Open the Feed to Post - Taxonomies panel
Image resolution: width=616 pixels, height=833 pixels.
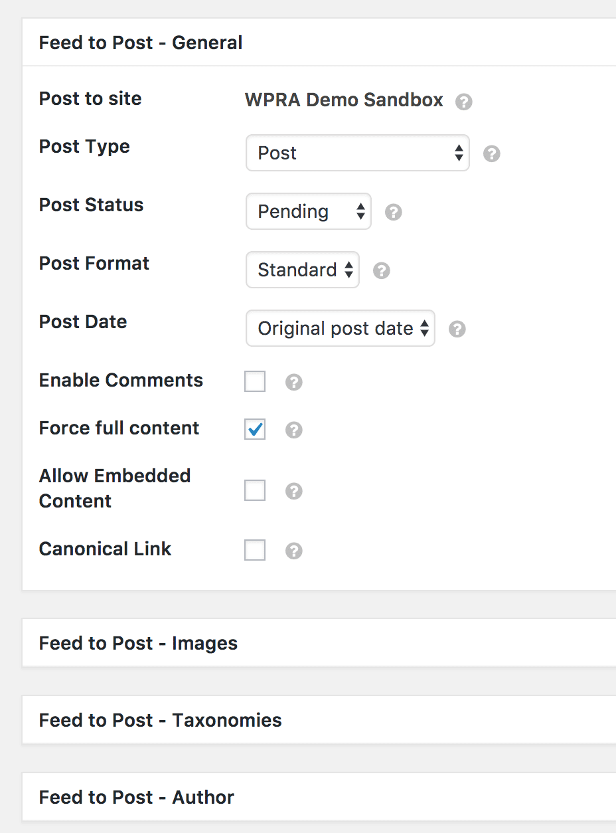(x=160, y=720)
